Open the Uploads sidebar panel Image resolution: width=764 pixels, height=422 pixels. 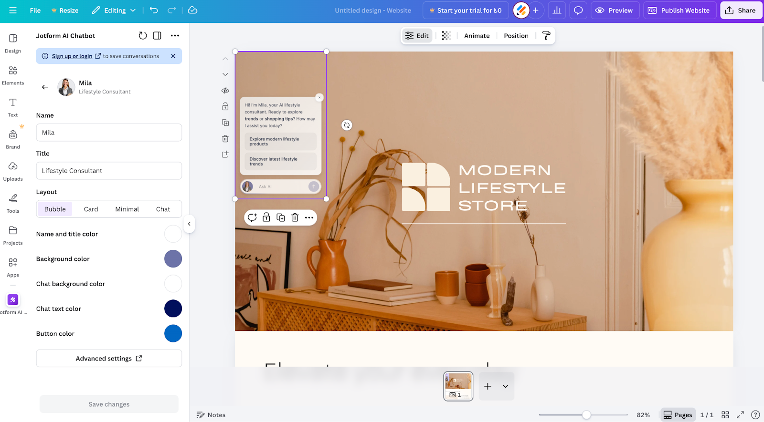(x=13, y=171)
